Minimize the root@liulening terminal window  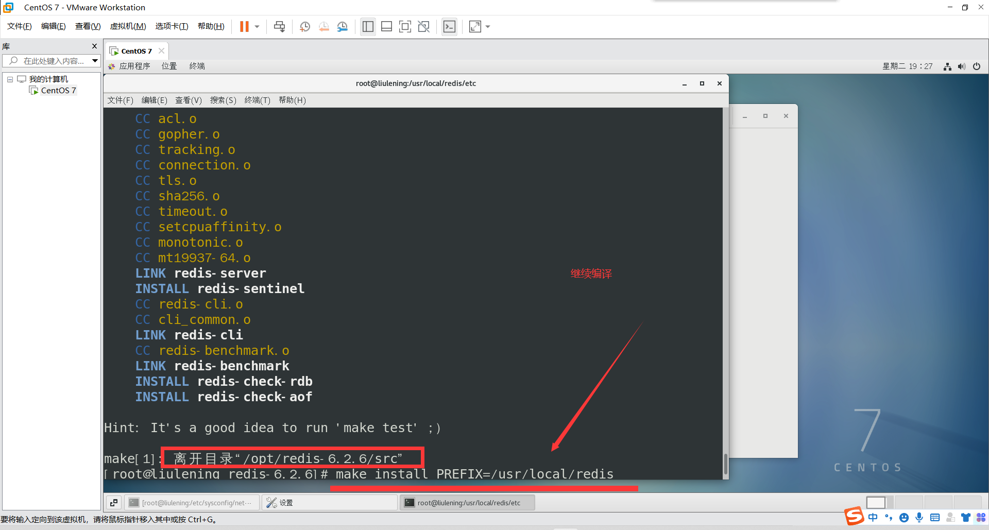coord(685,83)
